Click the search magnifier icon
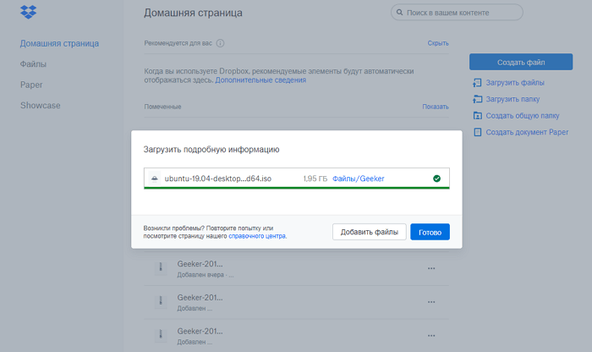The image size is (592, 352). tap(400, 14)
